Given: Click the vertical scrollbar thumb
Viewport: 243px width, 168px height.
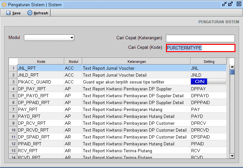Looking at the screenshot, I should [x=232, y=72].
